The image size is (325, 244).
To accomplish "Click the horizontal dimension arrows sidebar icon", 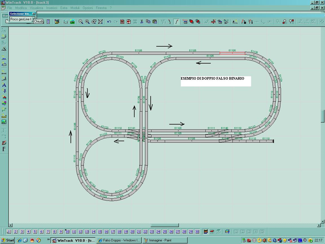I will tap(4, 72).
